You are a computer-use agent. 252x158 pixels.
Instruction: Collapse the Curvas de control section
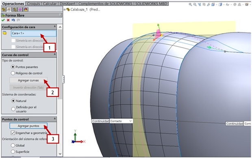pos(54,55)
